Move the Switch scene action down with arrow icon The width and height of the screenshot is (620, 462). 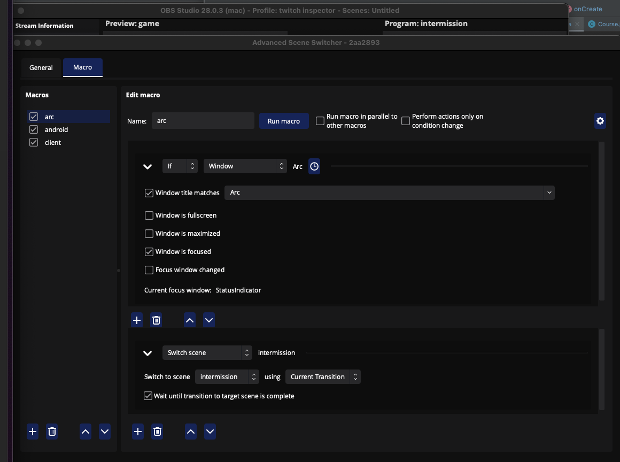pos(210,432)
